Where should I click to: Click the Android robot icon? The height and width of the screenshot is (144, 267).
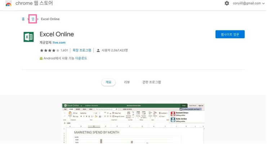click(x=41, y=58)
